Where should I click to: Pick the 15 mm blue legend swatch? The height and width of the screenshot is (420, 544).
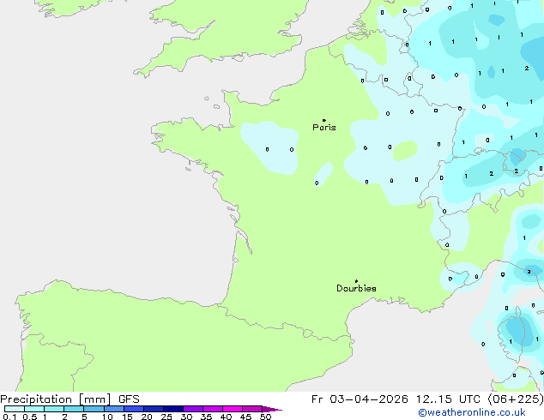[x=134, y=409]
